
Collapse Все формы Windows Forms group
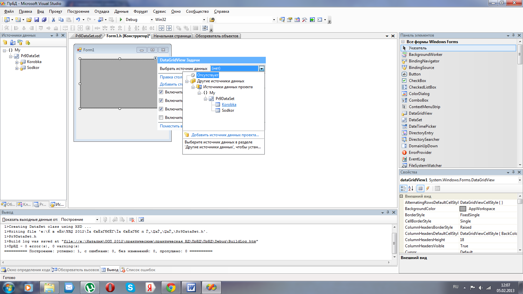click(x=403, y=42)
